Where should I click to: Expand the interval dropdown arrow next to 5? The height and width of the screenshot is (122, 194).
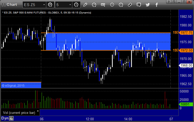70,5
